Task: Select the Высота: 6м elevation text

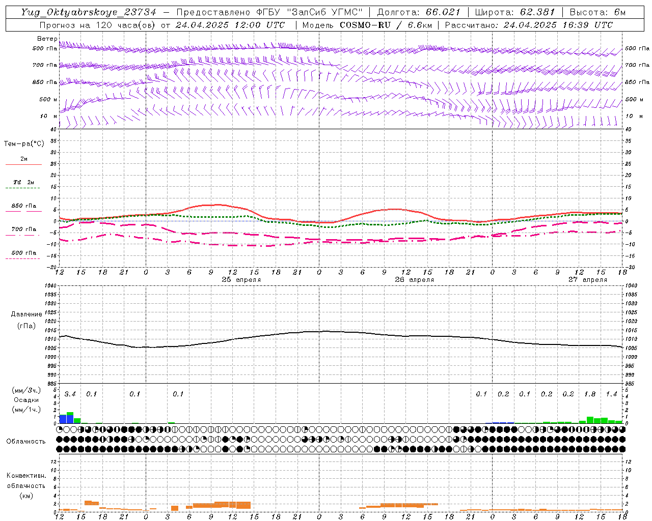Action: [597, 12]
